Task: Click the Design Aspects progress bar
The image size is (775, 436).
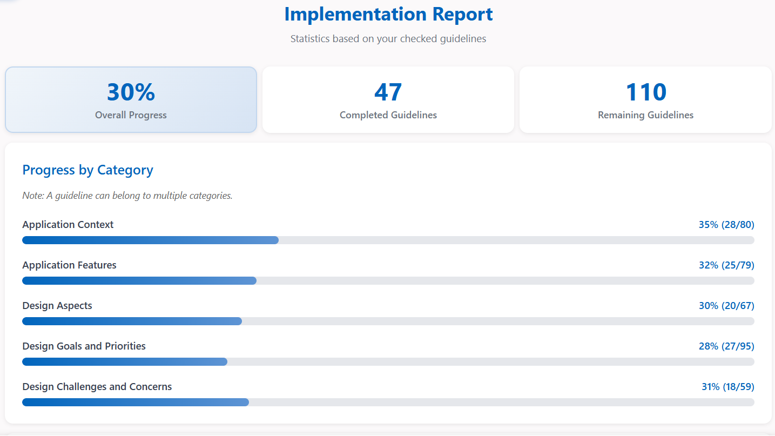Action: point(388,321)
